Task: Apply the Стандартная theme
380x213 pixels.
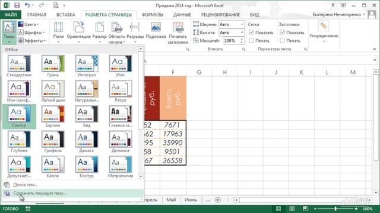Action: [x=19, y=66]
